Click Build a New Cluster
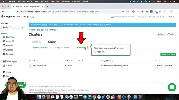This screenshot has height=100, width=179. (166, 34)
